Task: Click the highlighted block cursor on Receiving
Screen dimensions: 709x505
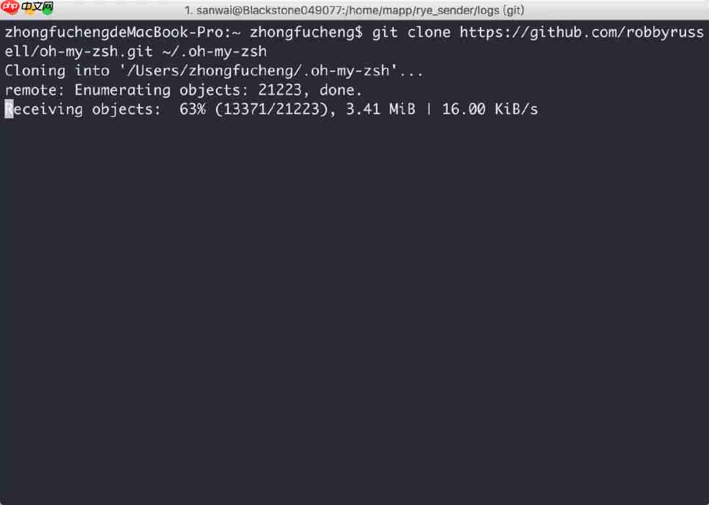Action: (9, 109)
